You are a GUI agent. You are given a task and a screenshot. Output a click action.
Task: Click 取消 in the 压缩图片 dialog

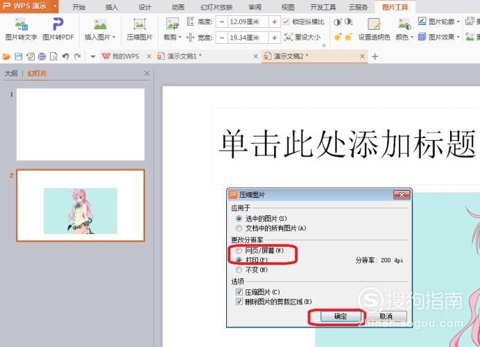(x=386, y=316)
